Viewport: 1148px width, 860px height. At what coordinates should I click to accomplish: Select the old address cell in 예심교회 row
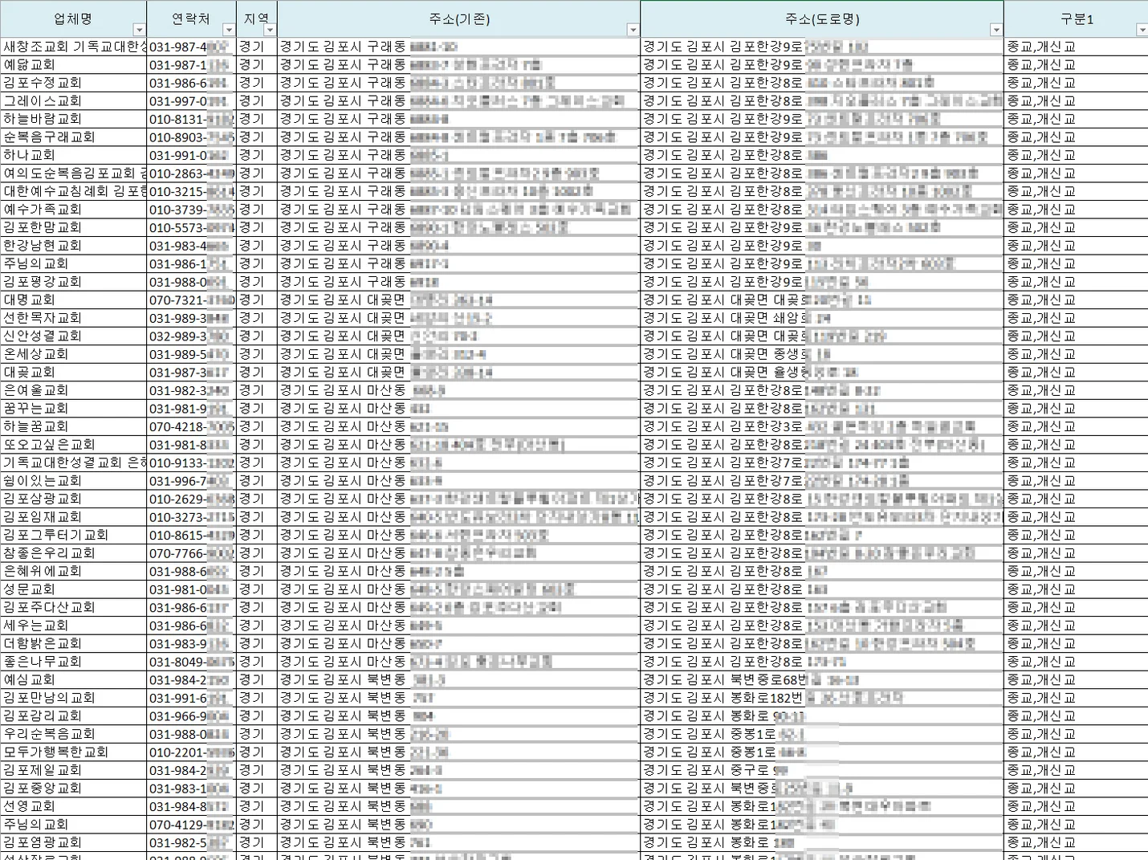(458, 679)
